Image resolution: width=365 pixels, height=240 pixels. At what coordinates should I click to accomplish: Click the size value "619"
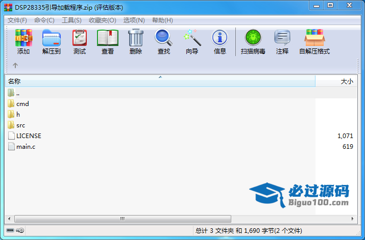tap(348, 147)
